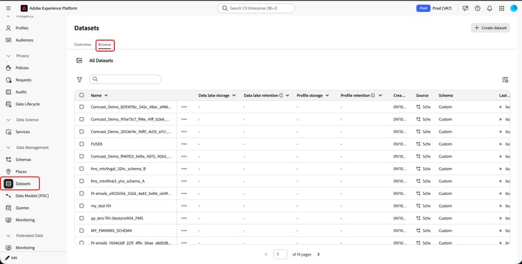This screenshot has width=522, height=264.
Task: Go to next page arrow
Action: [318, 254]
